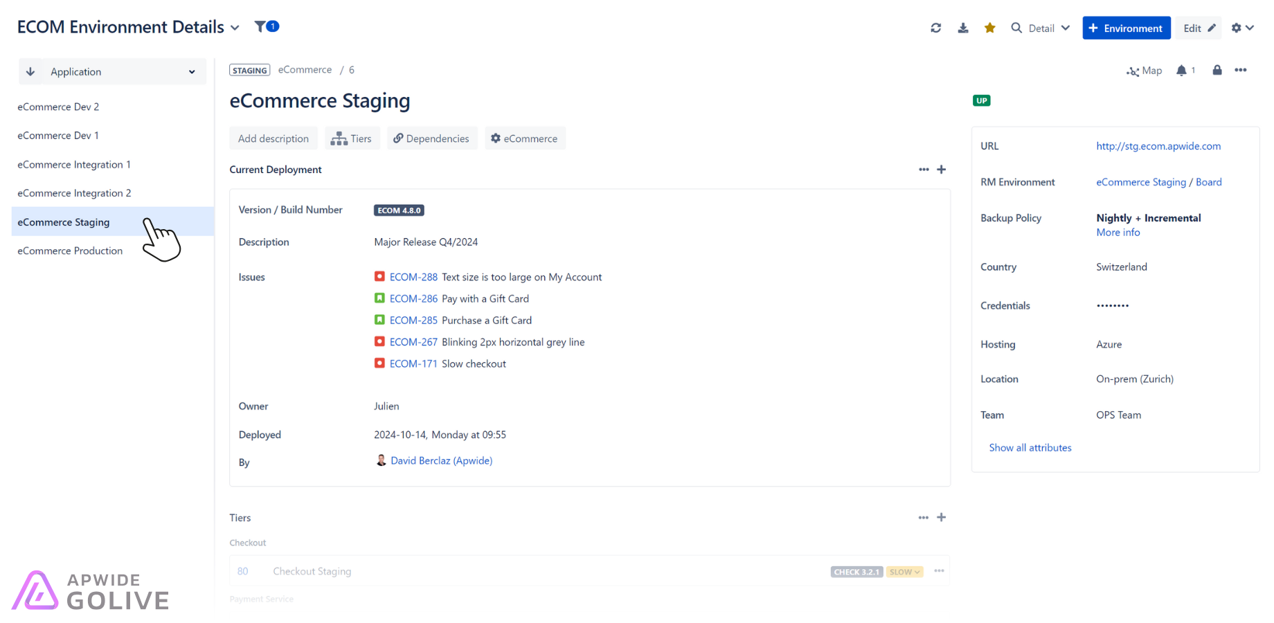Click the download export icon
This screenshot has width=1274, height=623.
(x=962, y=28)
